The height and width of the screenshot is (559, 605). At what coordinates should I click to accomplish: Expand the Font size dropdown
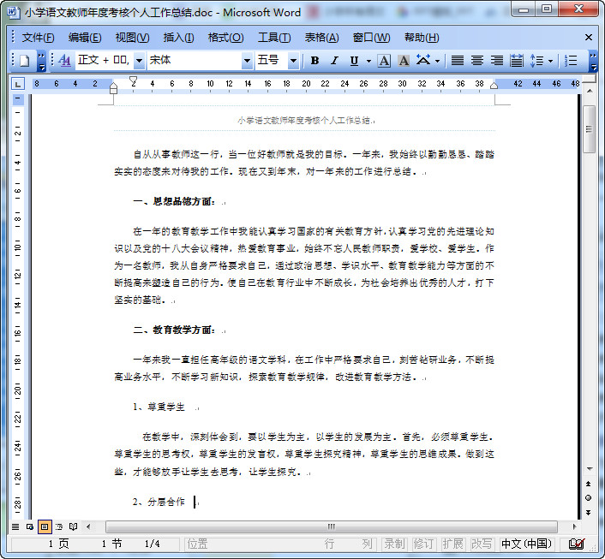pos(294,61)
